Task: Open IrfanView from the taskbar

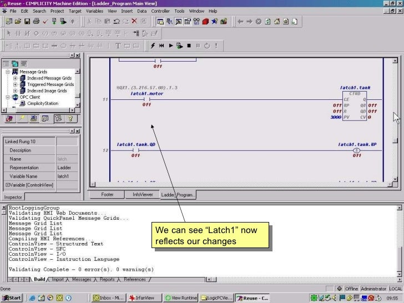Action: point(145,298)
